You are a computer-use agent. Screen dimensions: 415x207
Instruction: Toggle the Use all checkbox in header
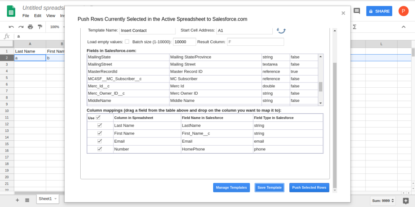tap(98, 117)
